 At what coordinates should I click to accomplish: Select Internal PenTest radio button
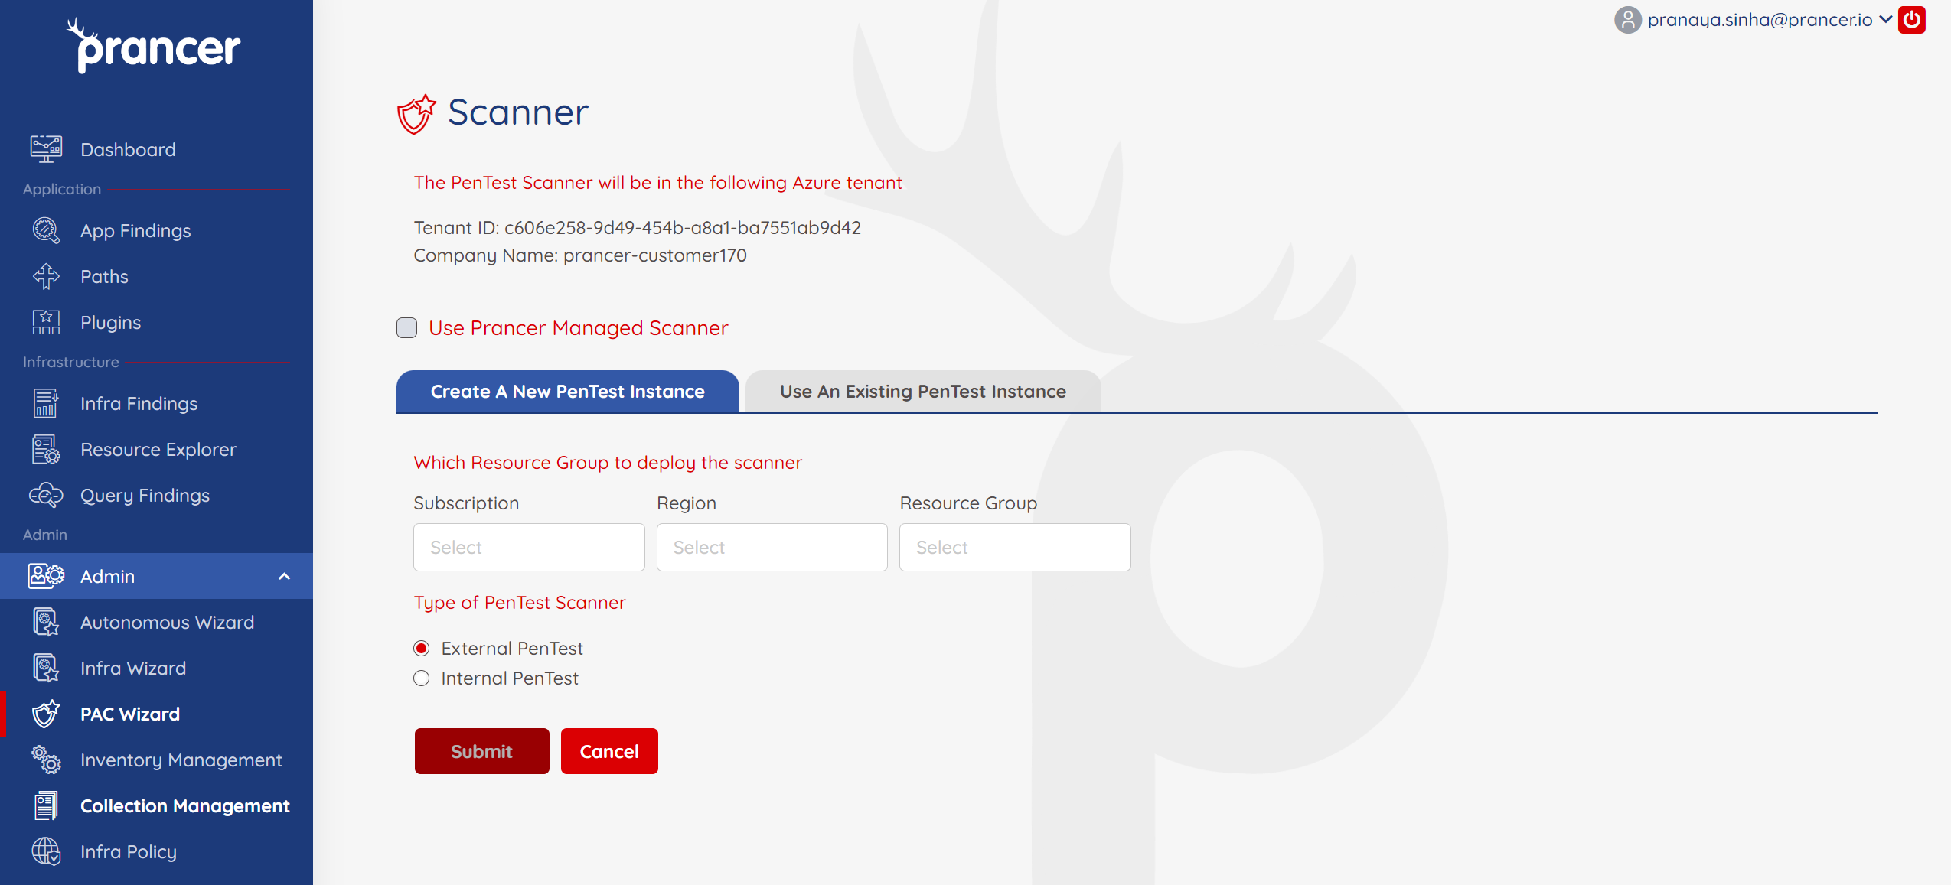tap(422, 678)
